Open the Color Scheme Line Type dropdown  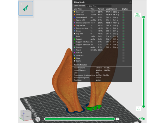pos(99,6)
